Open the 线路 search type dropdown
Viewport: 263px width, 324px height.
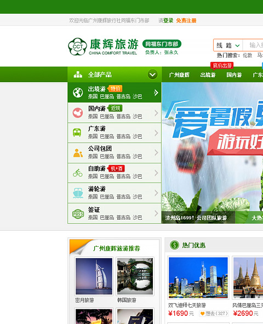[x=228, y=46]
